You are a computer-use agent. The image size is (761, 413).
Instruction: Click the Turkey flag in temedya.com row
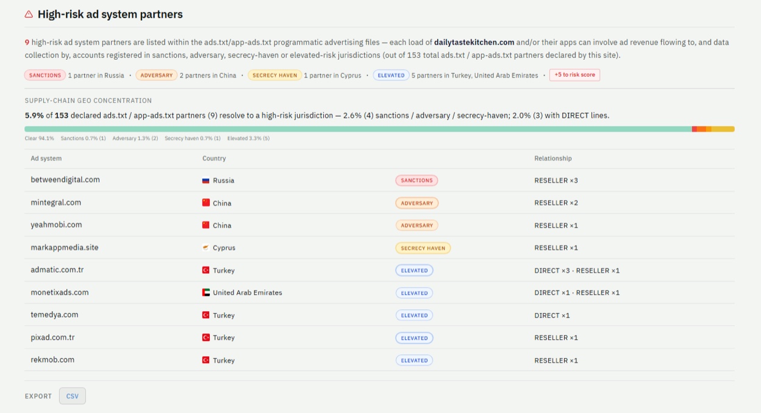(206, 315)
